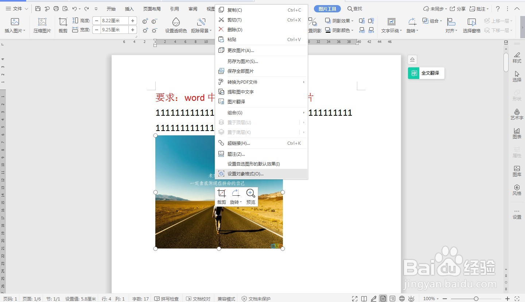Toggle 拼写检查 spell check in status bar
Image resolution: width=525 pixels, height=302 pixels.
pyautogui.click(x=167, y=299)
